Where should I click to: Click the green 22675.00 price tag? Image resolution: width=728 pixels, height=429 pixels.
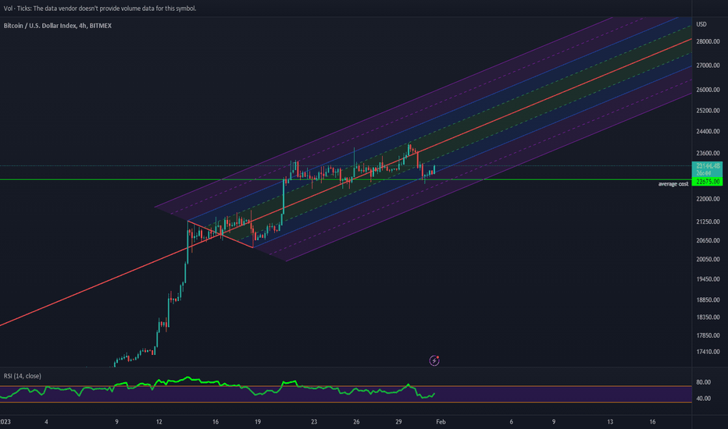coord(707,181)
